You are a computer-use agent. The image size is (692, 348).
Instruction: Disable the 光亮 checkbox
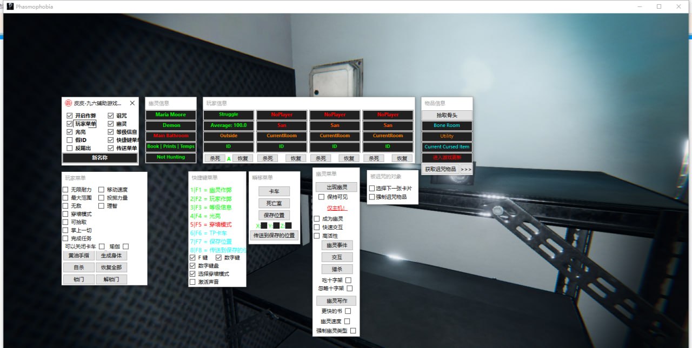pyautogui.click(x=69, y=132)
